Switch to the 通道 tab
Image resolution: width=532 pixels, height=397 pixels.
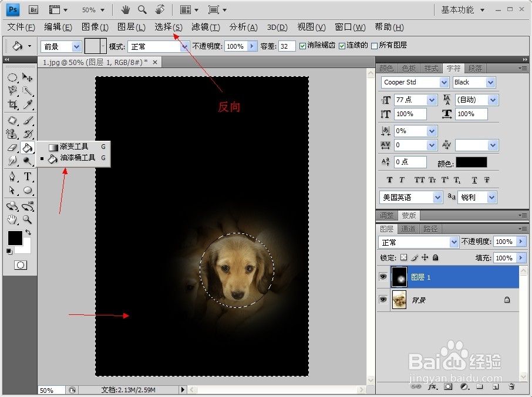pyautogui.click(x=408, y=229)
